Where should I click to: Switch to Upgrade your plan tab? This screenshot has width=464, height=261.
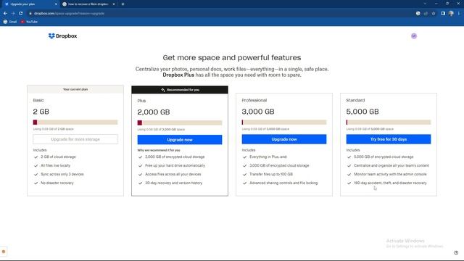pos(30,4)
